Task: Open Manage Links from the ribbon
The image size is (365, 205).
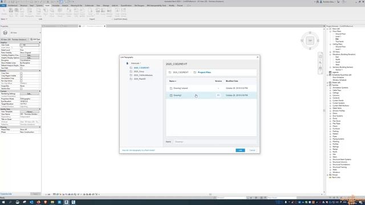Action: click(68, 12)
